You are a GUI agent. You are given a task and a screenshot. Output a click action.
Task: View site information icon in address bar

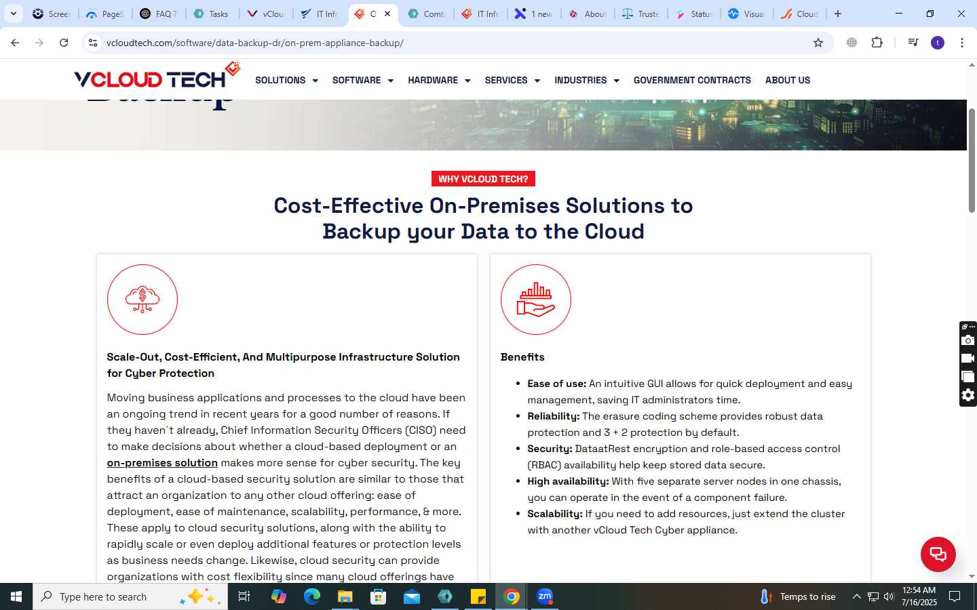tap(93, 43)
